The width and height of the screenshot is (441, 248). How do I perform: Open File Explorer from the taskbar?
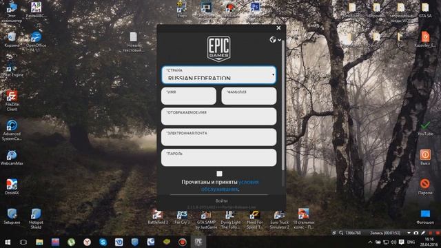coord(39,242)
